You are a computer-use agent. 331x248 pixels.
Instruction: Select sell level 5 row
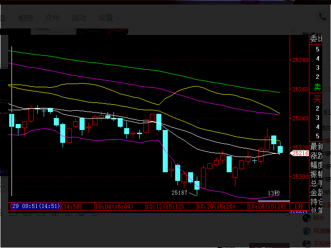(x=318, y=49)
